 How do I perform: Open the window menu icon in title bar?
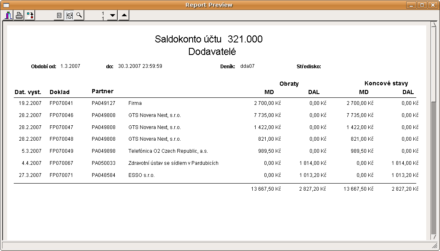(x=6, y=5)
